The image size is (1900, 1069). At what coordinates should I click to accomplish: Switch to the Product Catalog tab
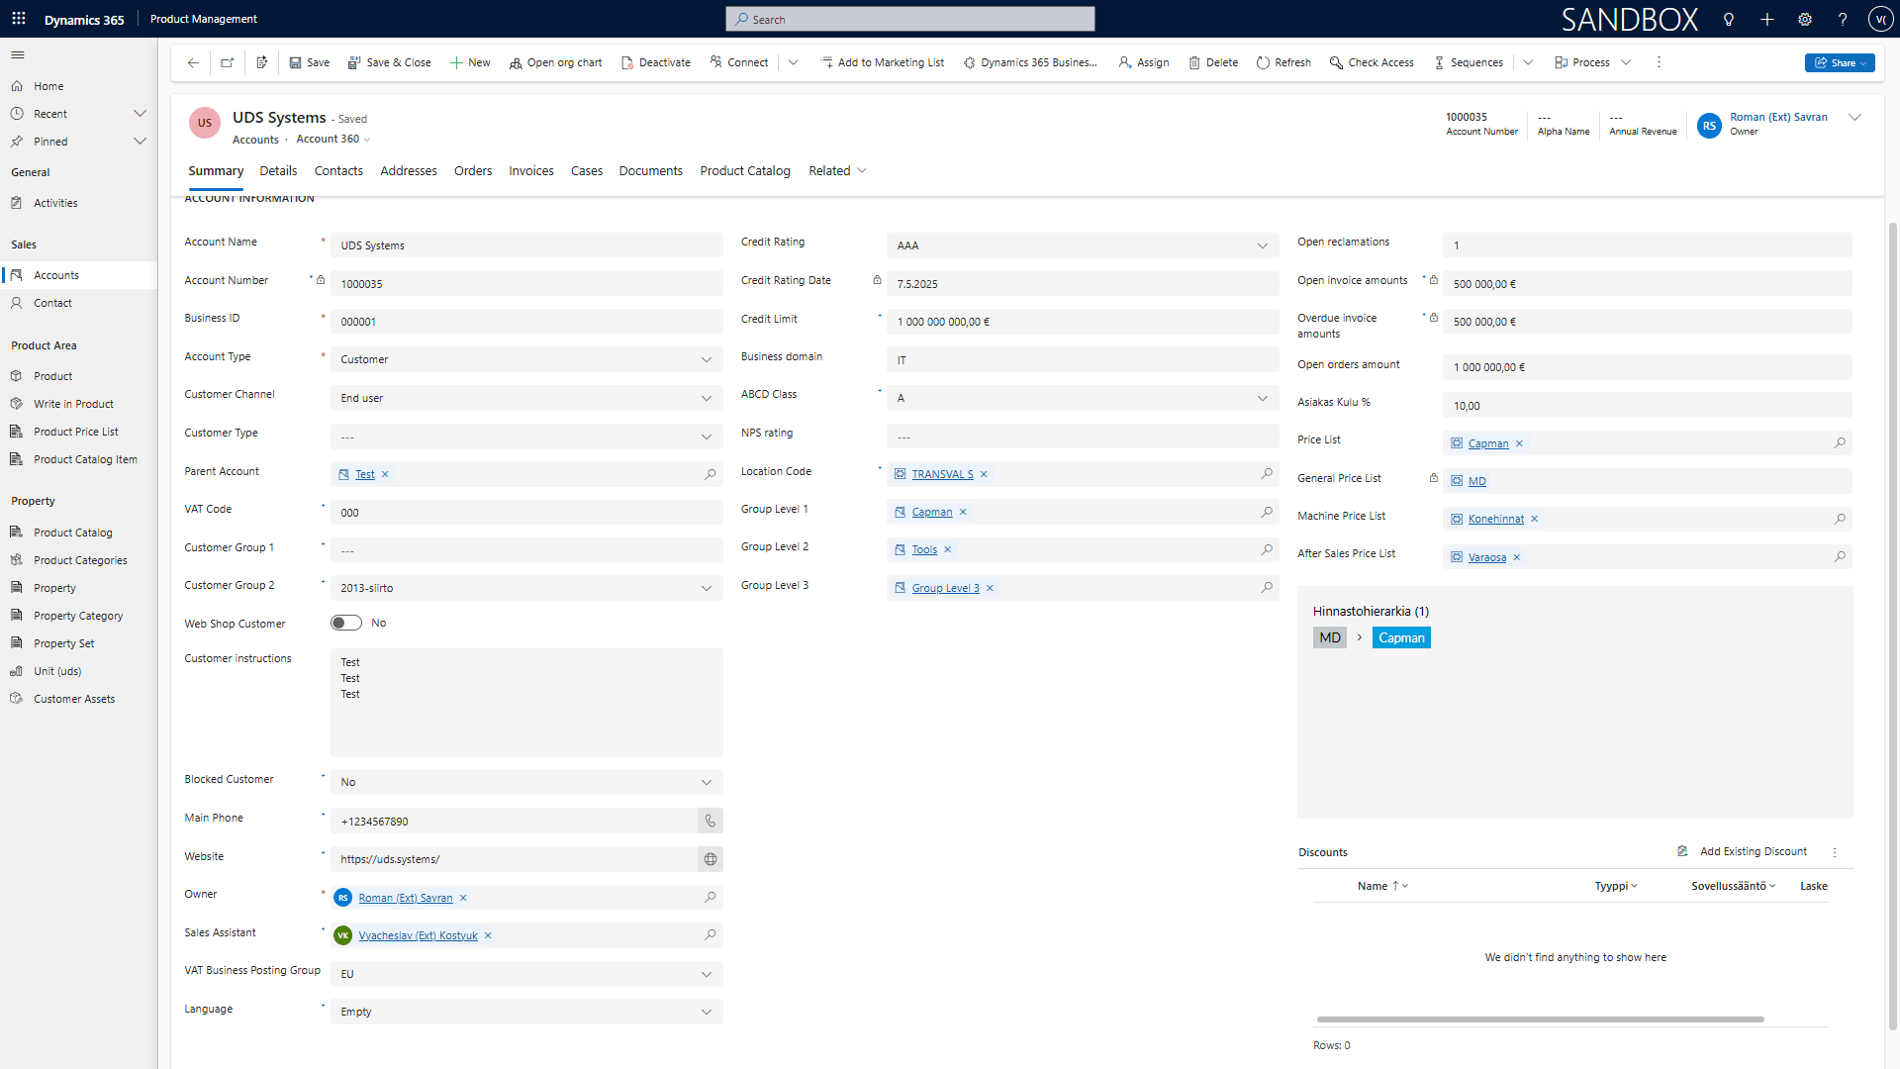point(744,171)
